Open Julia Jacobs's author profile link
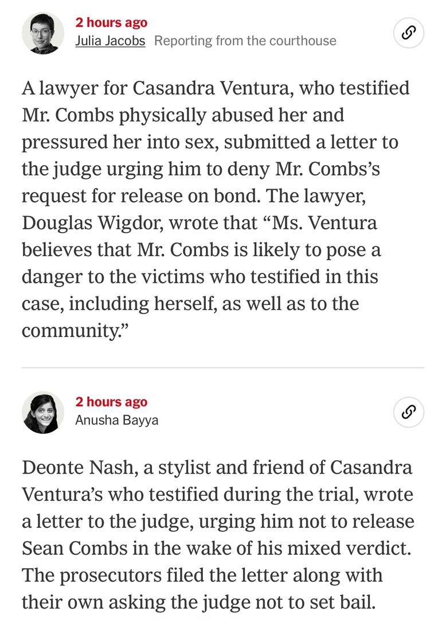 [x=110, y=41]
